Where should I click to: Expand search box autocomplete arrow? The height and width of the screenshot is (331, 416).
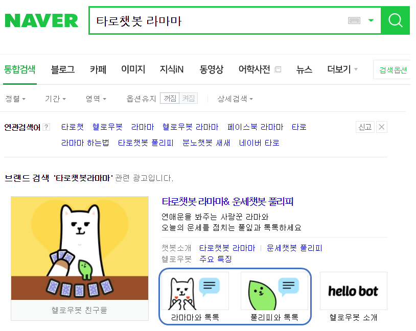tap(371, 20)
